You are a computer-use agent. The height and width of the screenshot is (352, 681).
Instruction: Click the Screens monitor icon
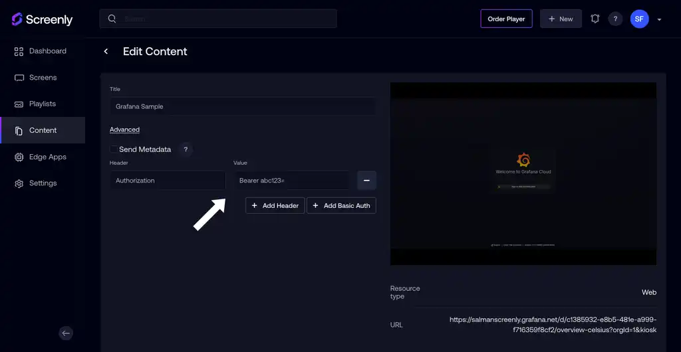(x=19, y=78)
